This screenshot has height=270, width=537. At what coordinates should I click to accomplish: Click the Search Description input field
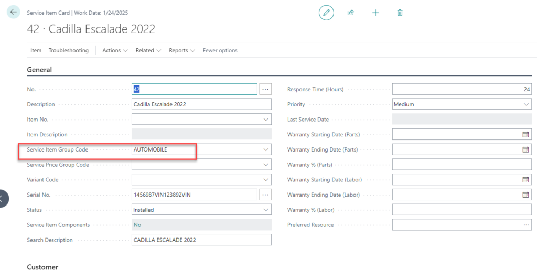tap(202, 240)
